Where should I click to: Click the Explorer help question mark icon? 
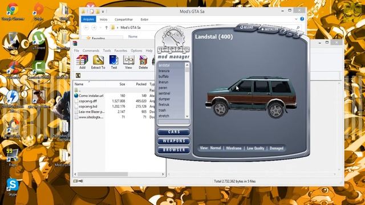click(302, 19)
